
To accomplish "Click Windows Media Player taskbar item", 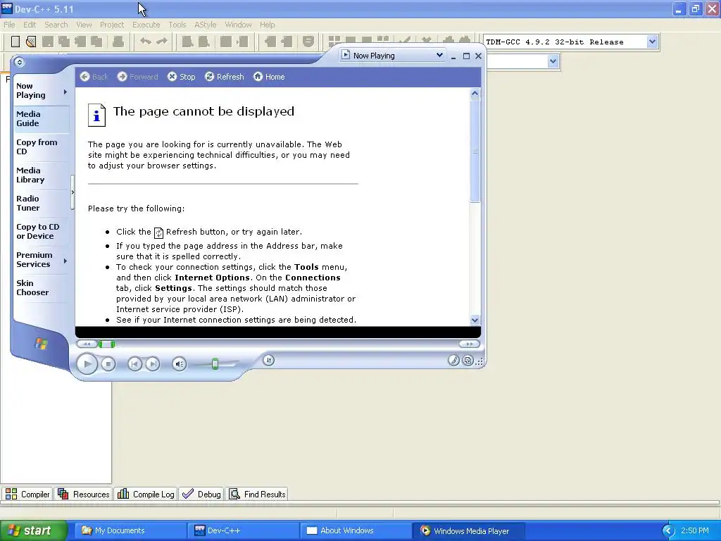I will pyautogui.click(x=468, y=530).
